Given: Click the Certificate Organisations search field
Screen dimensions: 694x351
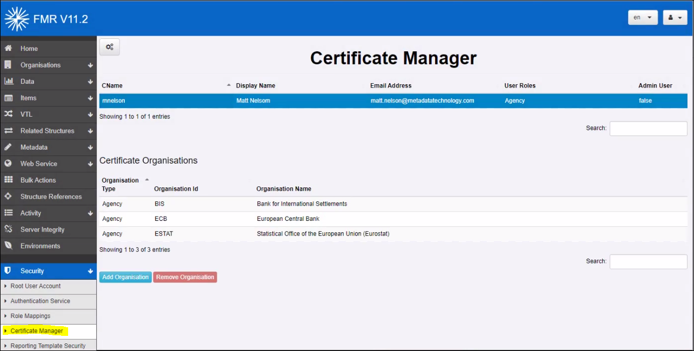Looking at the screenshot, I should [648, 261].
